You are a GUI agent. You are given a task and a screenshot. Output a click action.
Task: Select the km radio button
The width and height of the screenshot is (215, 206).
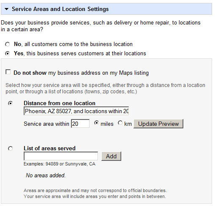click(120, 123)
